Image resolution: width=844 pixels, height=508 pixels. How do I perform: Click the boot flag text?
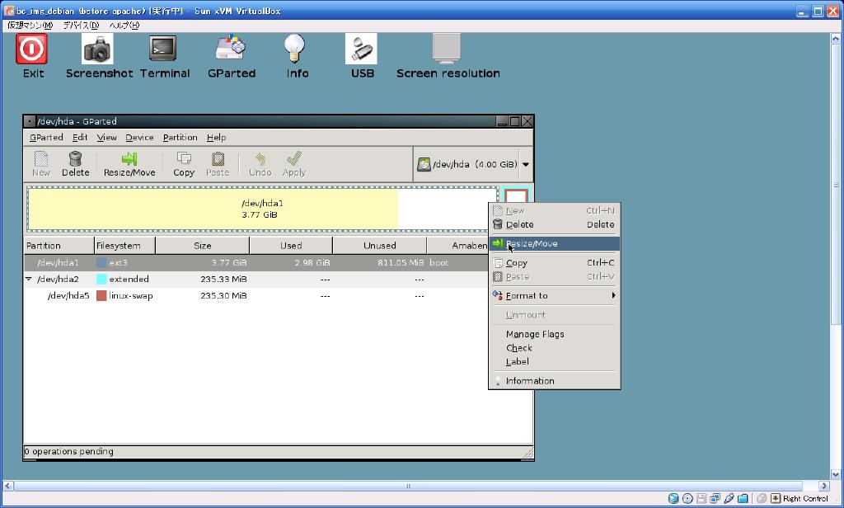coord(438,263)
